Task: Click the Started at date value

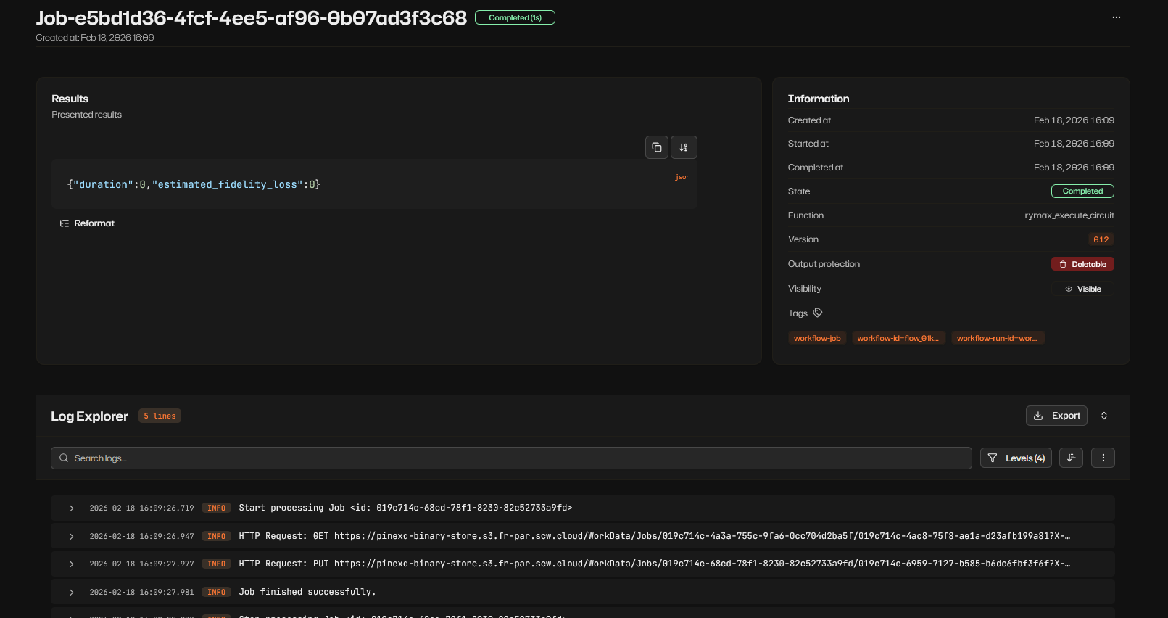Action: [1074, 144]
